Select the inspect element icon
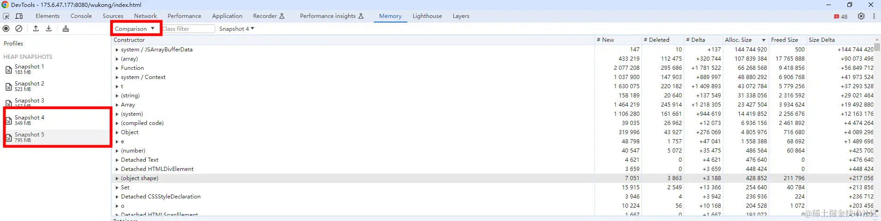Viewport: 881px width, 221px height. point(6,16)
